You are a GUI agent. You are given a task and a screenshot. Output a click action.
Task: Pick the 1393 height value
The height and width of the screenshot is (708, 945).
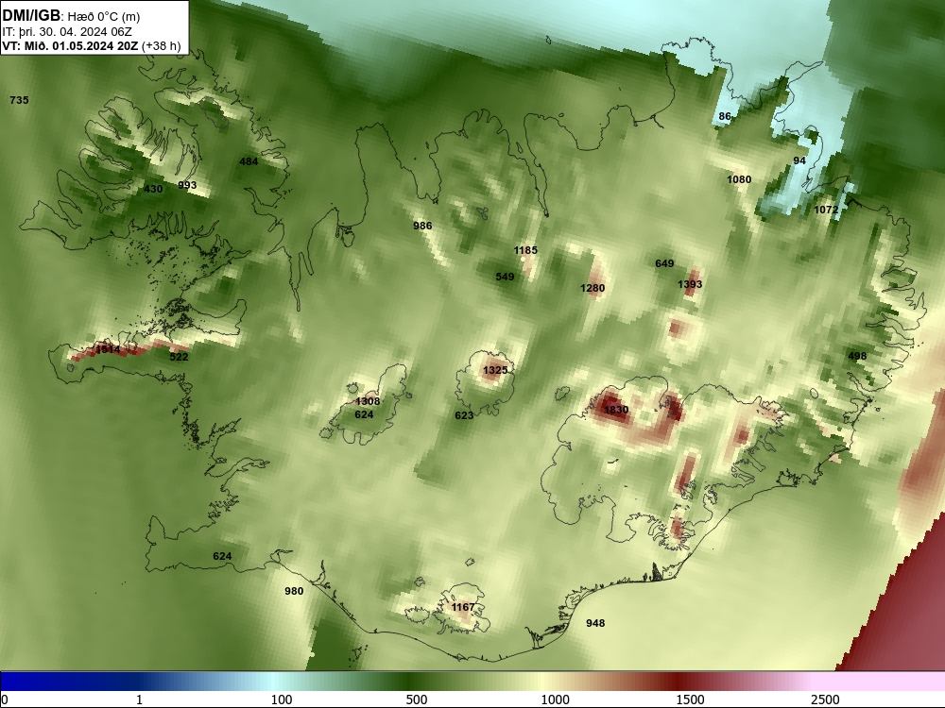click(x=690, y=284)
